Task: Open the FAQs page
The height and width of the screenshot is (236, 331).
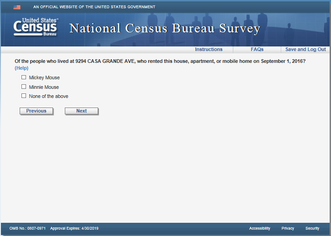Action: pos(257,49)
